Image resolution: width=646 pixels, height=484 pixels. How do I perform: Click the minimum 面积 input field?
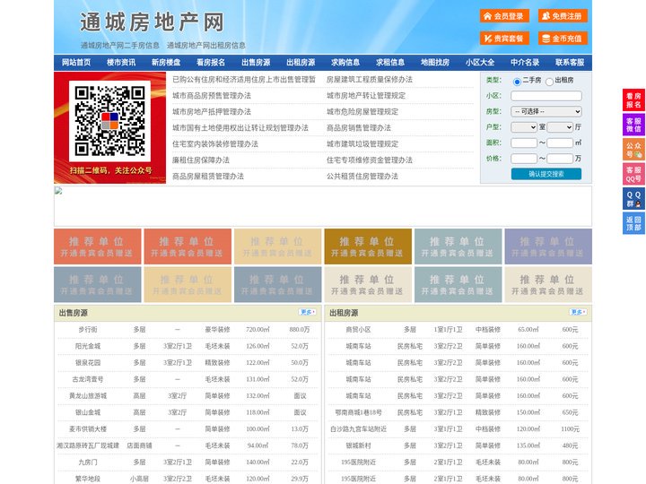(x=524, y=143)
